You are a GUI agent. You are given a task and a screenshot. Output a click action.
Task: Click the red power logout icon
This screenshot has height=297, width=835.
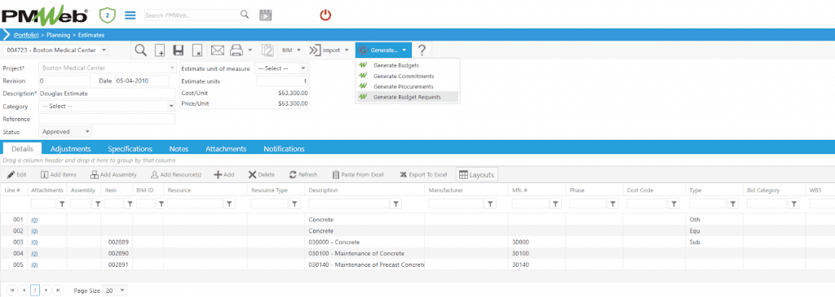[325, 15]
